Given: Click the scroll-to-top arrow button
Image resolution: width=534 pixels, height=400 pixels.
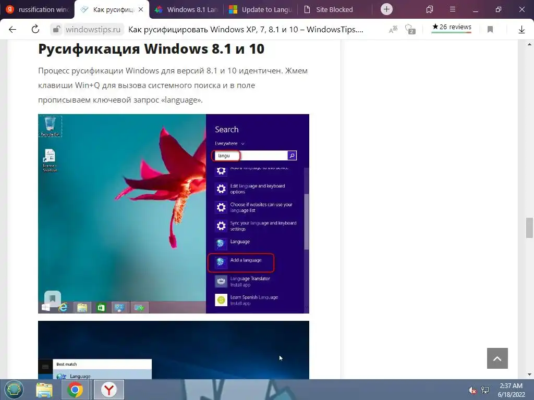Looking at the screenshot, I should pyautogui.click(x=497, y=358).
